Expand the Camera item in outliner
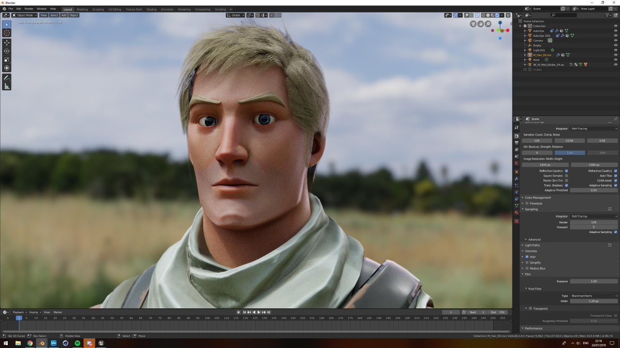The image size is (620, 348). (525, 40)
